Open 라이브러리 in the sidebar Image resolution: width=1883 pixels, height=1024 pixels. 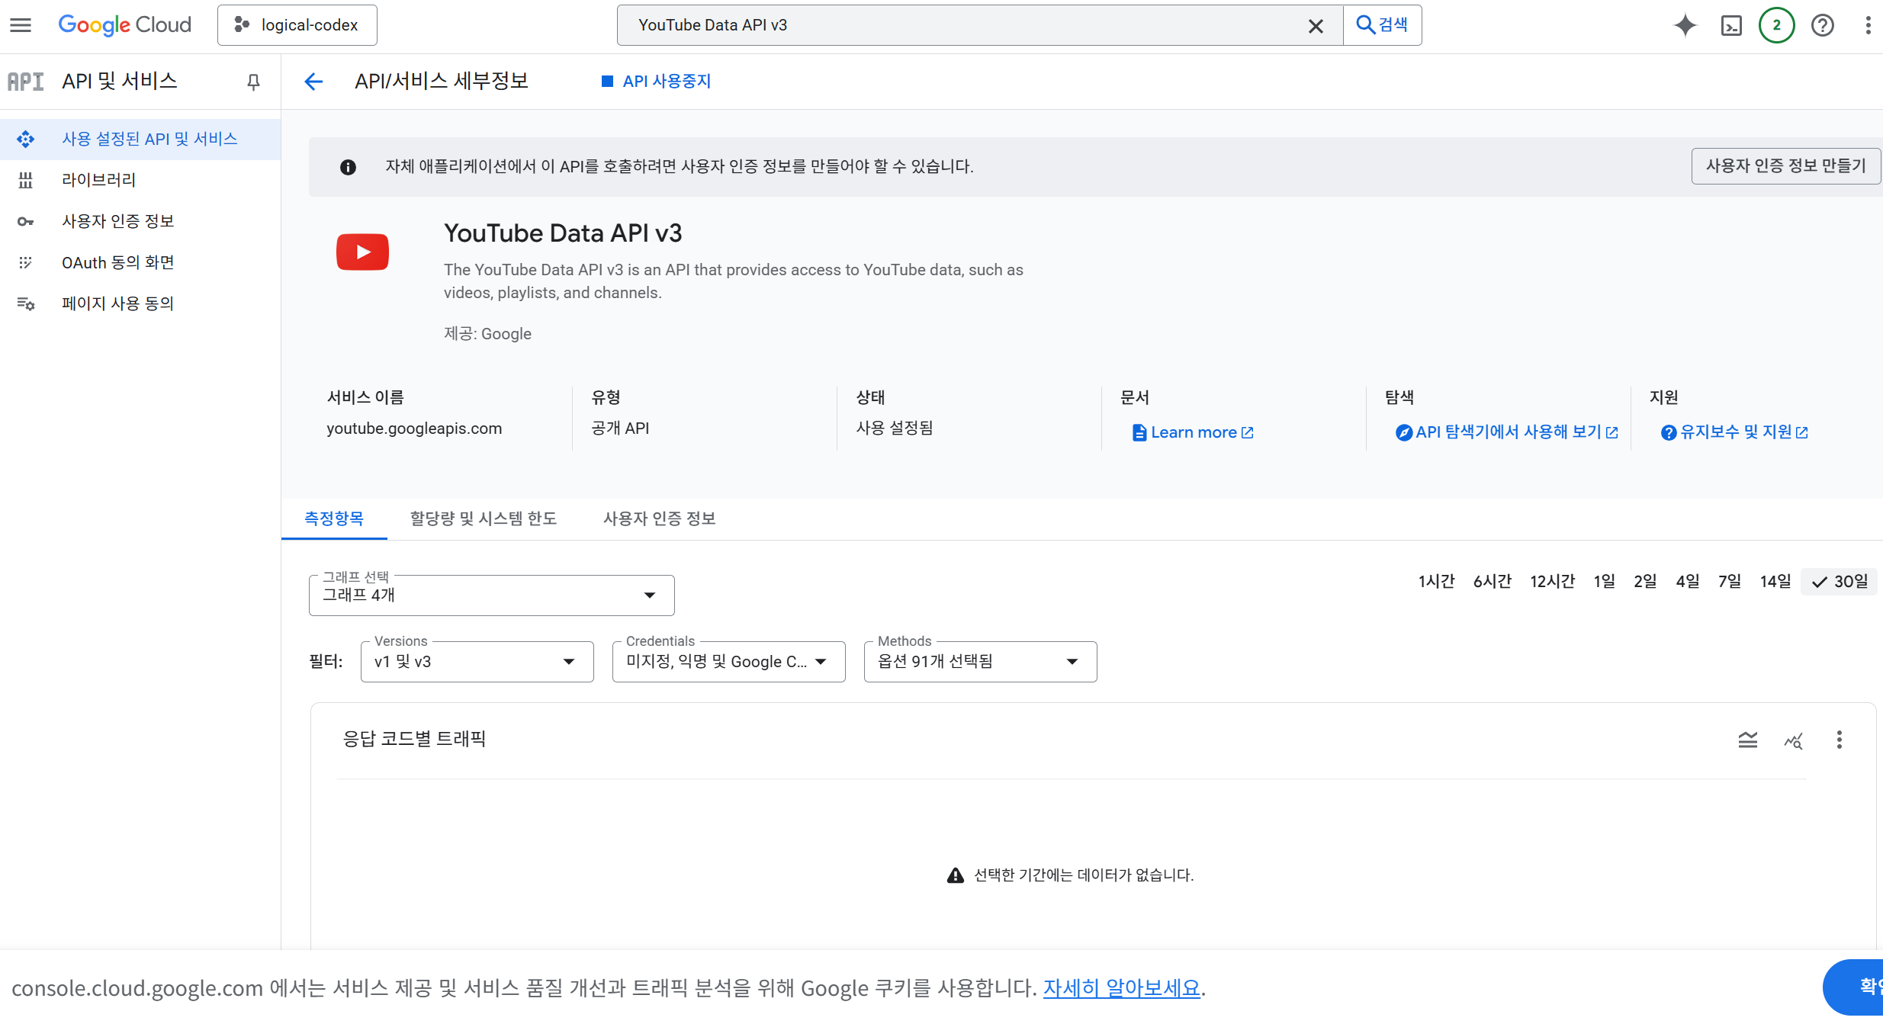click(98, 180)
